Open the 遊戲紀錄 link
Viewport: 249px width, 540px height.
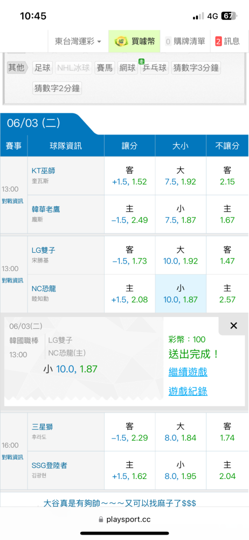coord(188,391)
